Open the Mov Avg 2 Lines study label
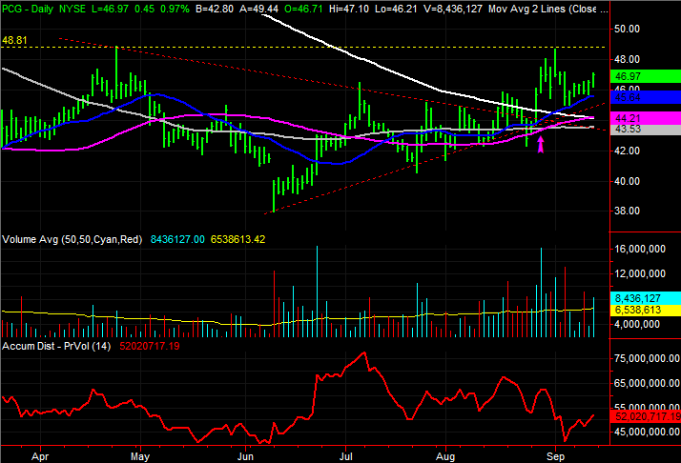Image resolution: width=681 pixels, height=463 pixels. point(548,9)
